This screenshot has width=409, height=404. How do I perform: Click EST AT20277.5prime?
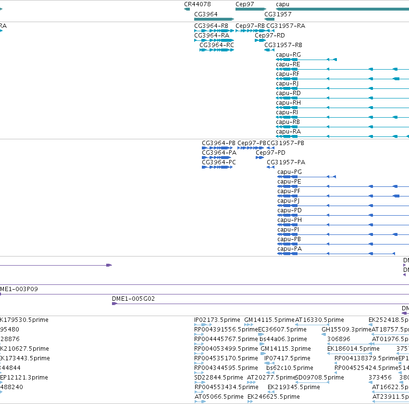(x=271, y=378)
